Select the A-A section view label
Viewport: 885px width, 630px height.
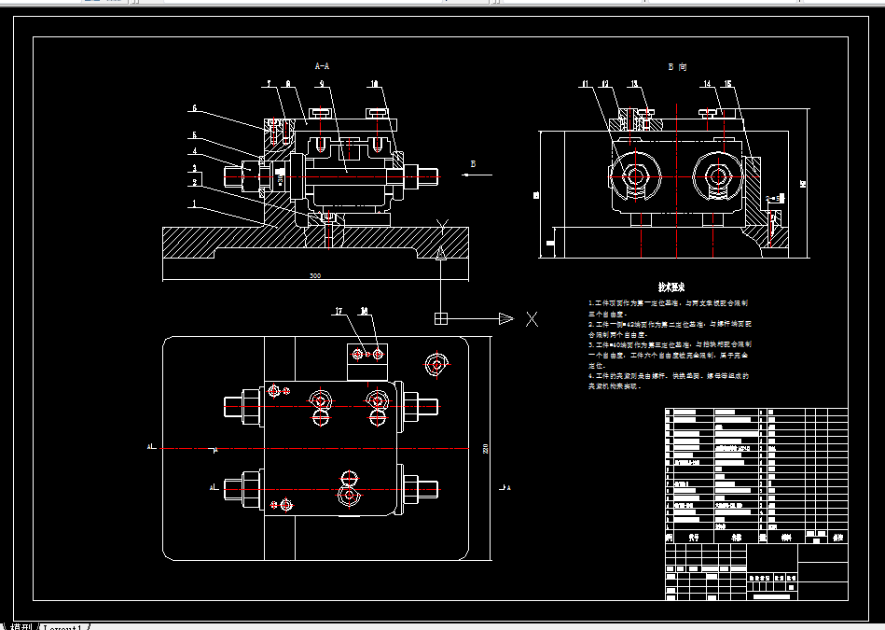click(322, 66)
